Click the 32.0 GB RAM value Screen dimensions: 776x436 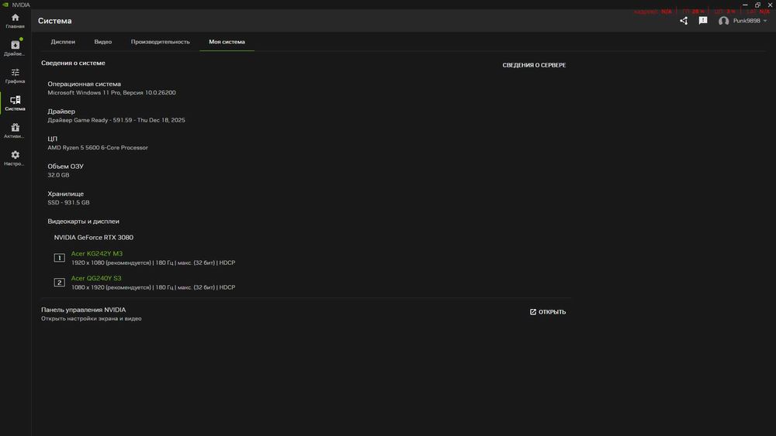58,175
